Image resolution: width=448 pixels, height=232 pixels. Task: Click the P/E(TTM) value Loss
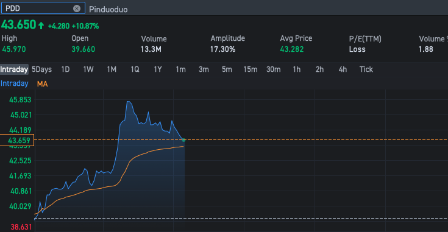(x=357, y=49)
